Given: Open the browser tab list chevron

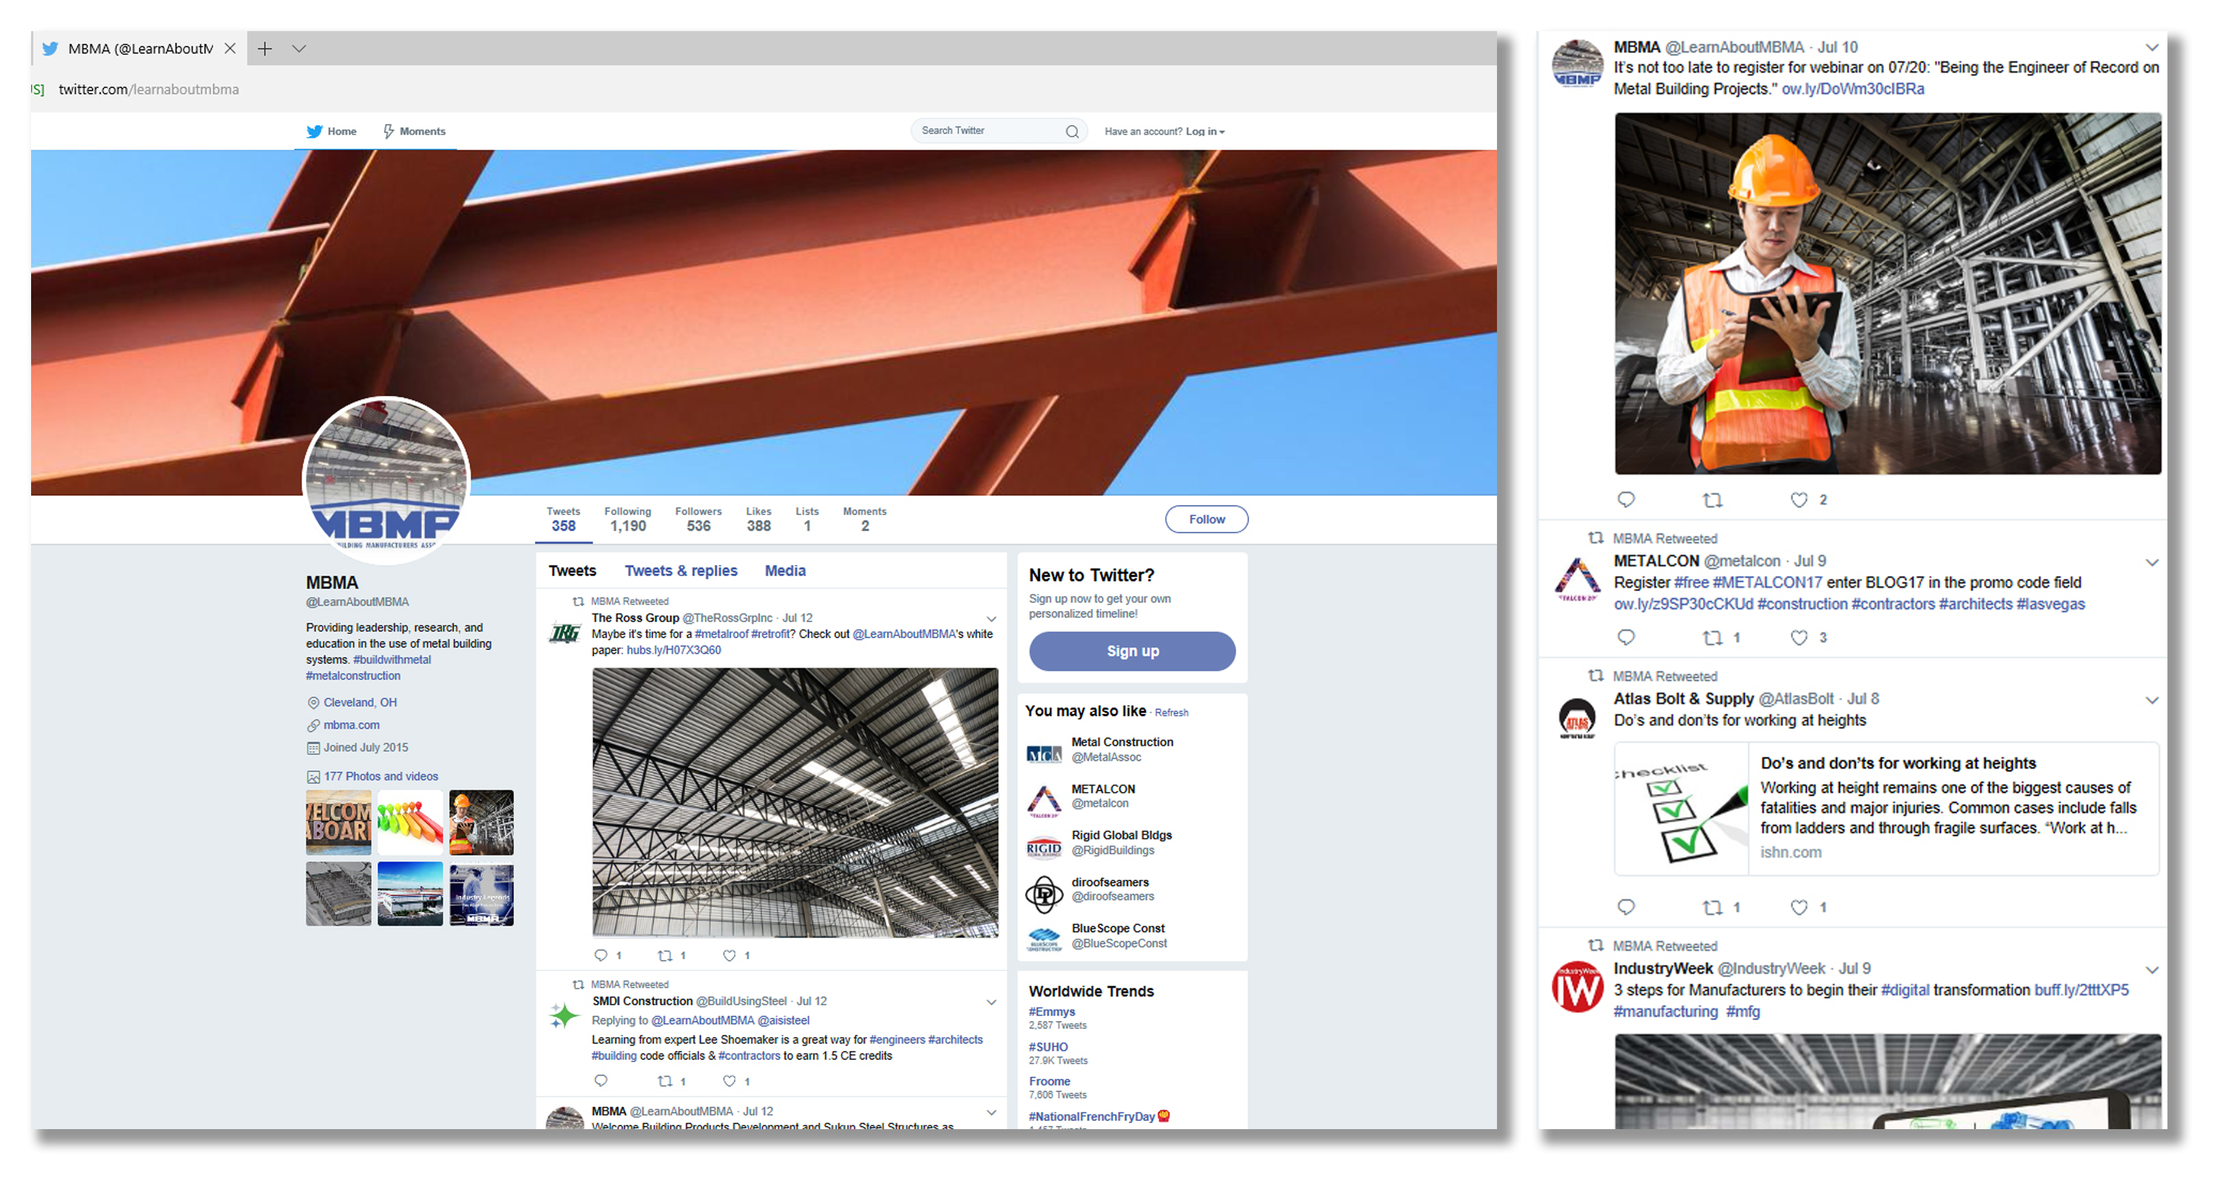Looking at the screenshot, I should [299, 49].
